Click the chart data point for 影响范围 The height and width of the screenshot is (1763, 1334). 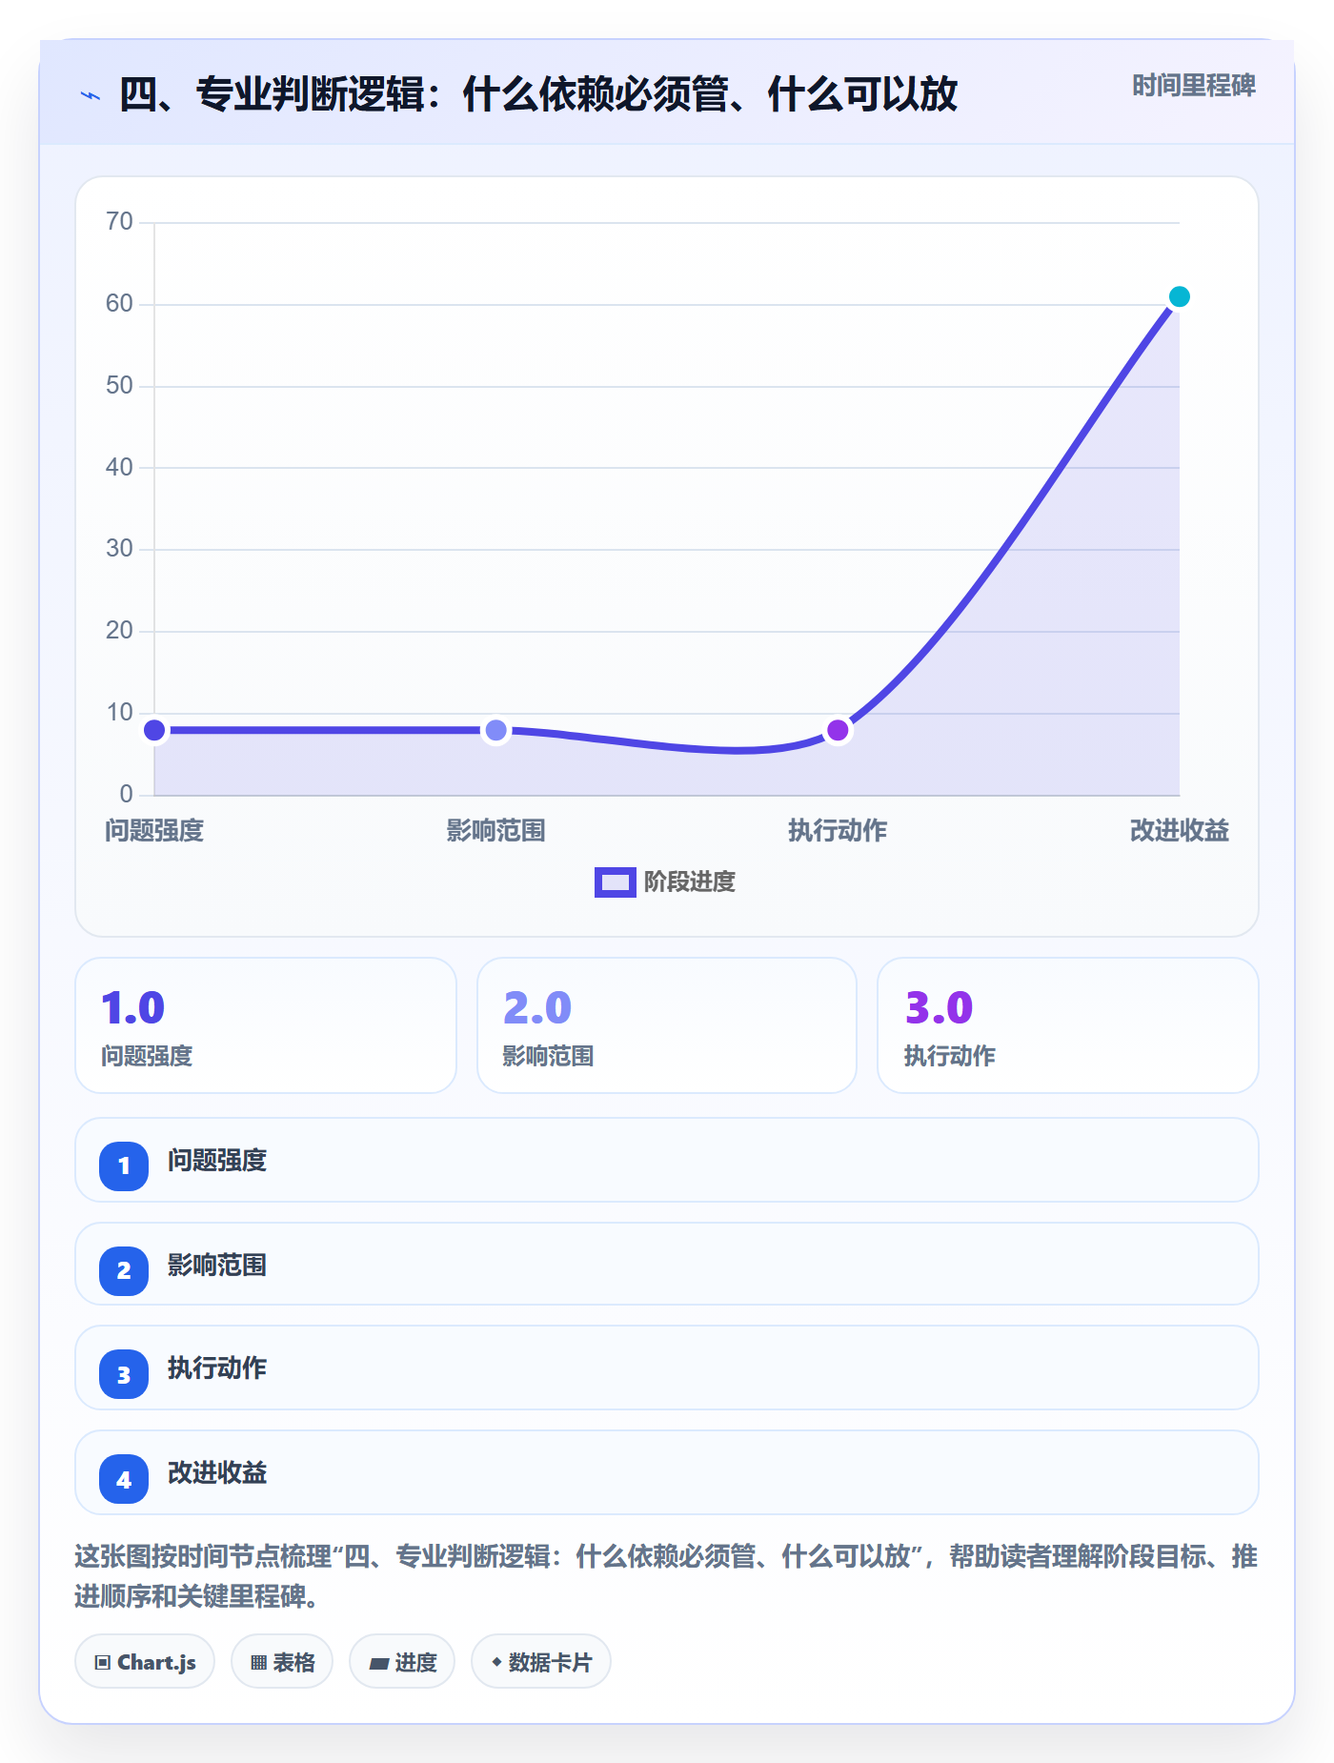(x=495, y=731)
